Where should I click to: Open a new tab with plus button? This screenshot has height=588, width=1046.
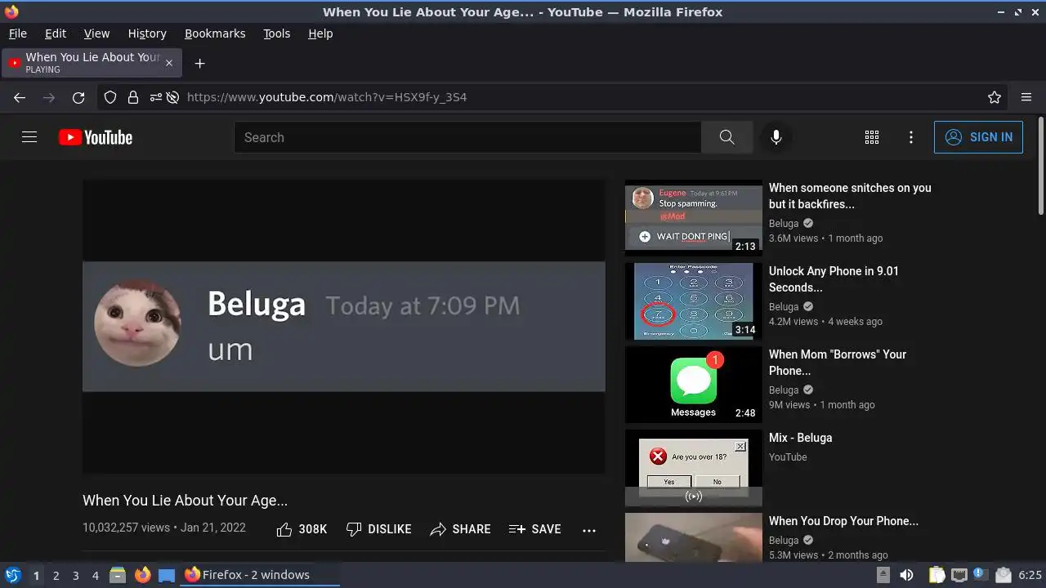(199, 63)
